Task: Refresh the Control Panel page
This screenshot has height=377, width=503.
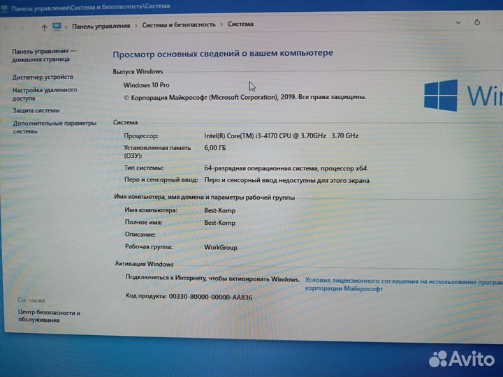Action: (477, 22)
